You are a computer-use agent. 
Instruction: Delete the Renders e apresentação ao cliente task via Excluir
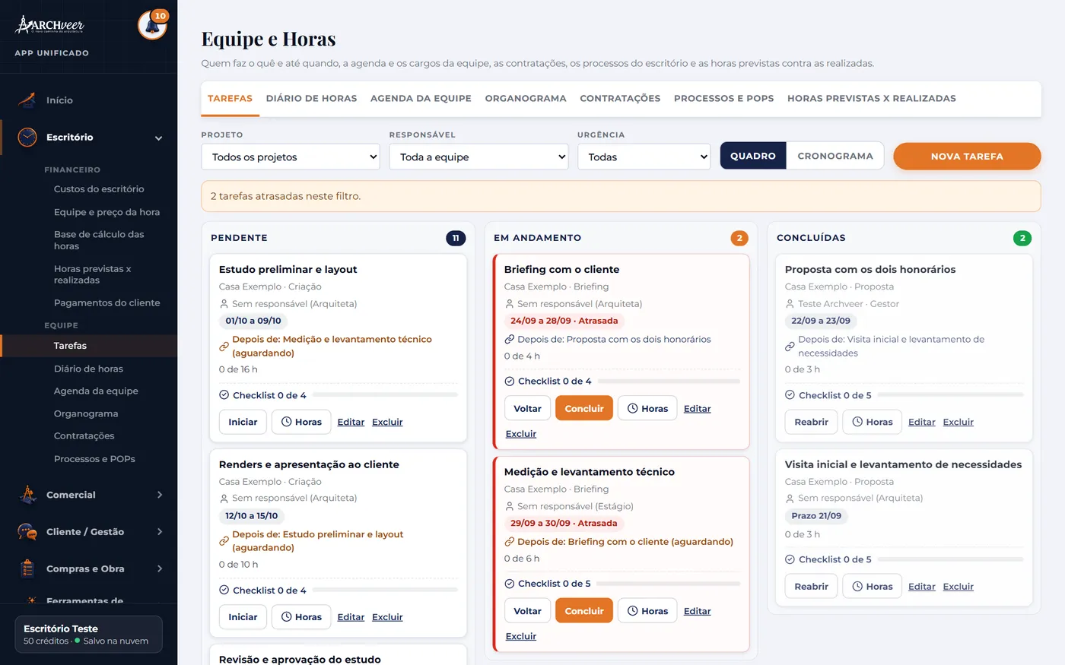click(387, 617)
